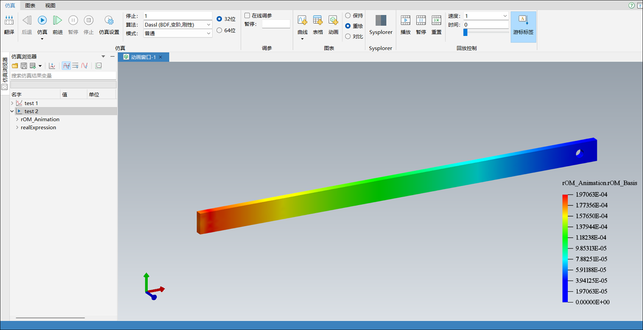Create a new 动画 animation window
643x330 pixels.
click(333, 21)
